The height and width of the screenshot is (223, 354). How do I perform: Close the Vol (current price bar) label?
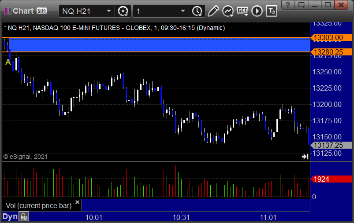pos(77,202)
